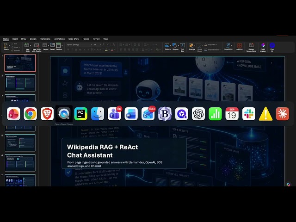Select Claude in app switcher

pyautogui.click(x=283, y=114)
